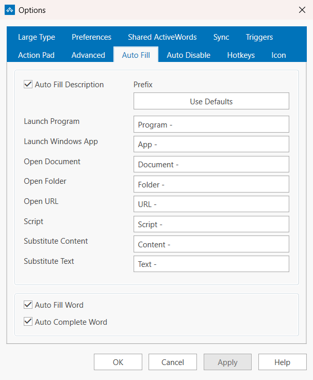The width and height of the screenshot is (313, 380).
Task: Click the Options title text
Action: point(32,10)
